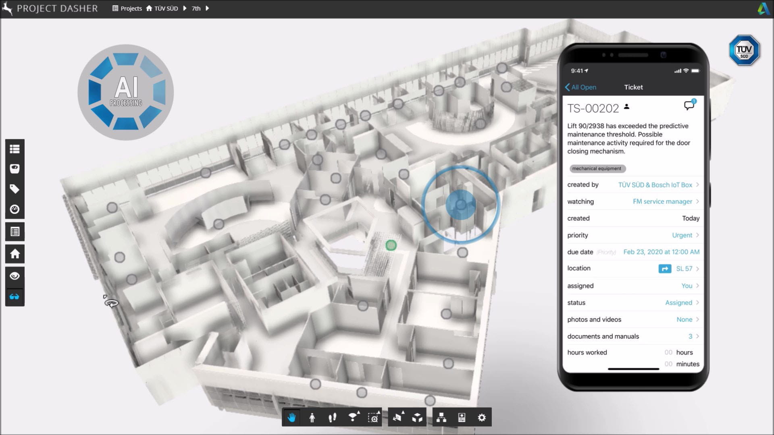Image resolution: width=774 pixels, height=435 pixels.
Task: Click the scale/weight meter sidebar icon
Action: 15,169
